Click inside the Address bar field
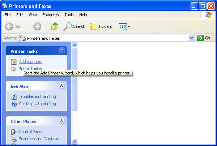Image resolution: width=217 pixels, height=146 pixels. pos(105,38)
